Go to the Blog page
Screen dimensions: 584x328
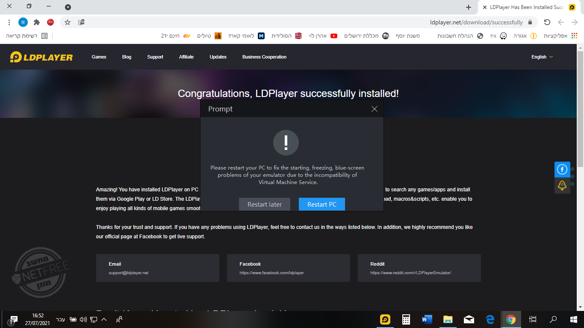pos(127,57)
